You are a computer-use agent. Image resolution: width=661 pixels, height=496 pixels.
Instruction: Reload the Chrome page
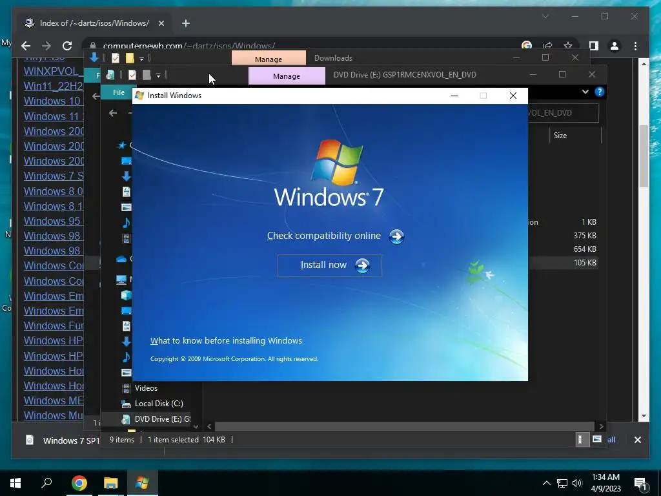click(x=67, y=46)
